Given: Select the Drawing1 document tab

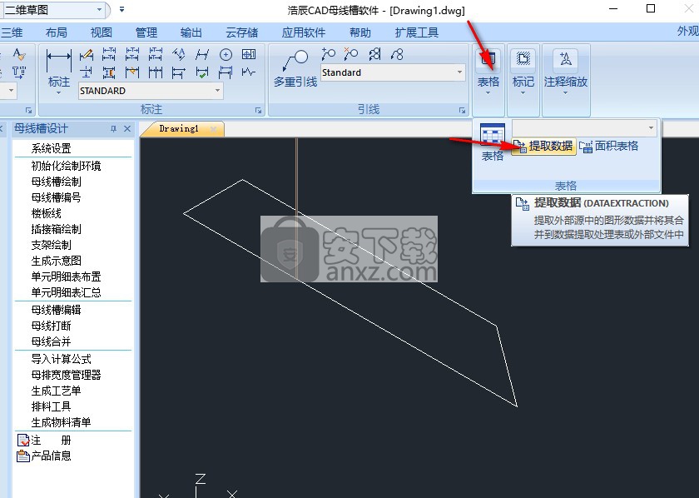Looking at the screenshot, I should pyautogui.click(x=179, y=128).
